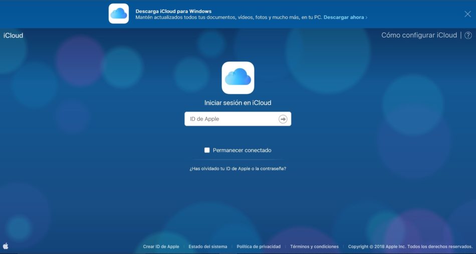Viewport: 476px width, 254px height.
Task: Open Cómo configurar iCloud link
Action: coord(419,35)
